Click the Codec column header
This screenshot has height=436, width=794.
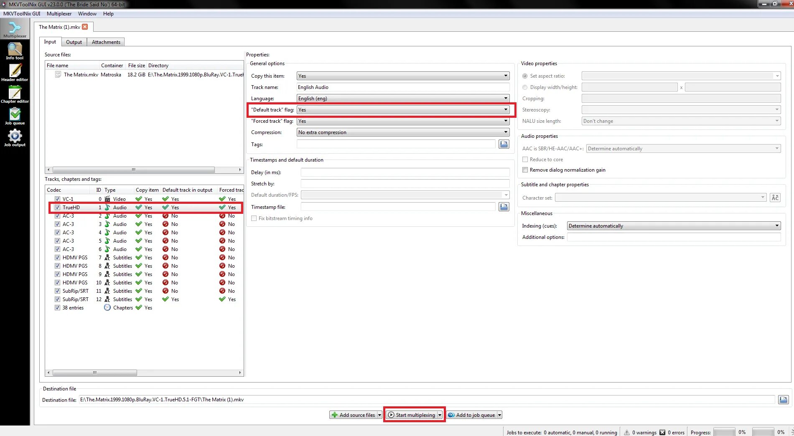(68, 190)
